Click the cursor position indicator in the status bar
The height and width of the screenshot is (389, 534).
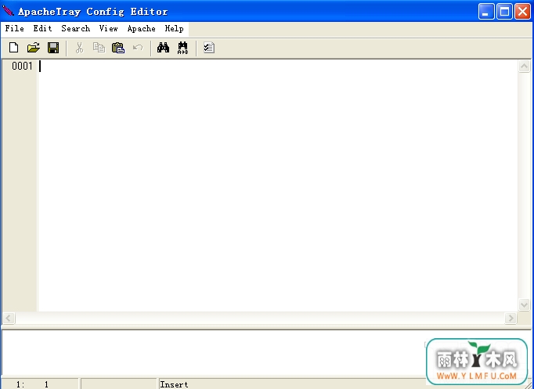click(40, 384)
